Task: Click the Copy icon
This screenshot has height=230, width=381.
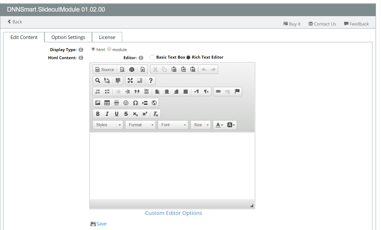Action: 164,69
